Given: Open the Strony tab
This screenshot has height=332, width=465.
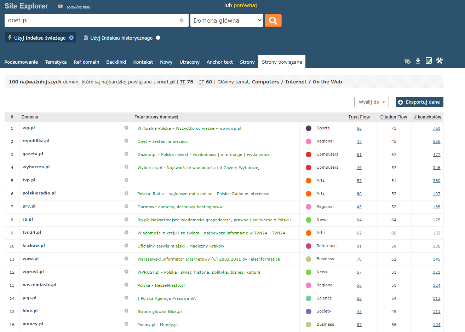Looking at the screenshot, I should pos(247,62).
